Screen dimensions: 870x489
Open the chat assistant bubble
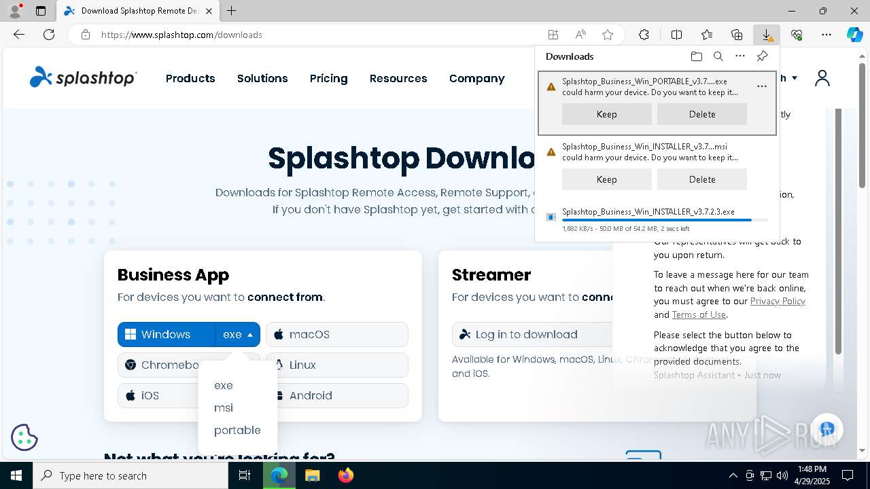point(826,429)
